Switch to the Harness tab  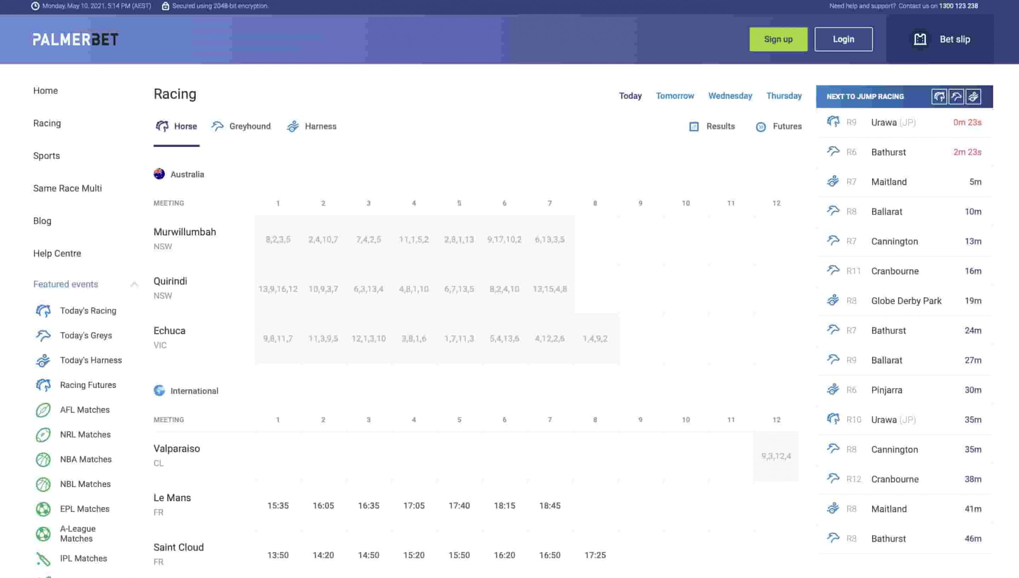(x=312, y=126)
